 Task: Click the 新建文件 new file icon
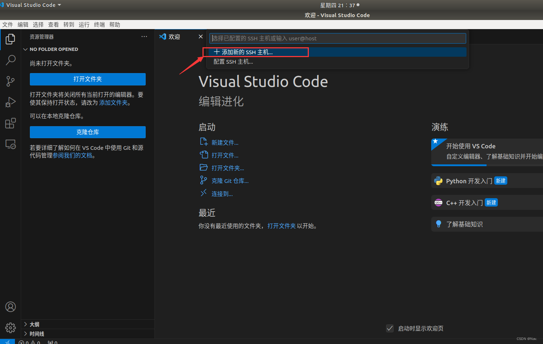click(204, 142)
